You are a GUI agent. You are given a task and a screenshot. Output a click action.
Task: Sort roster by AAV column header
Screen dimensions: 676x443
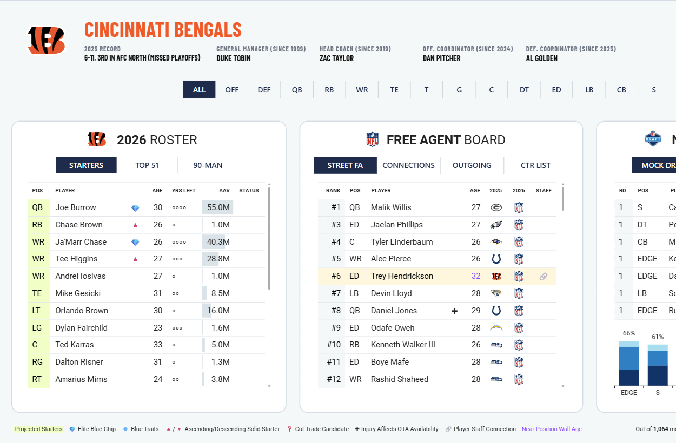coord(224,191)
